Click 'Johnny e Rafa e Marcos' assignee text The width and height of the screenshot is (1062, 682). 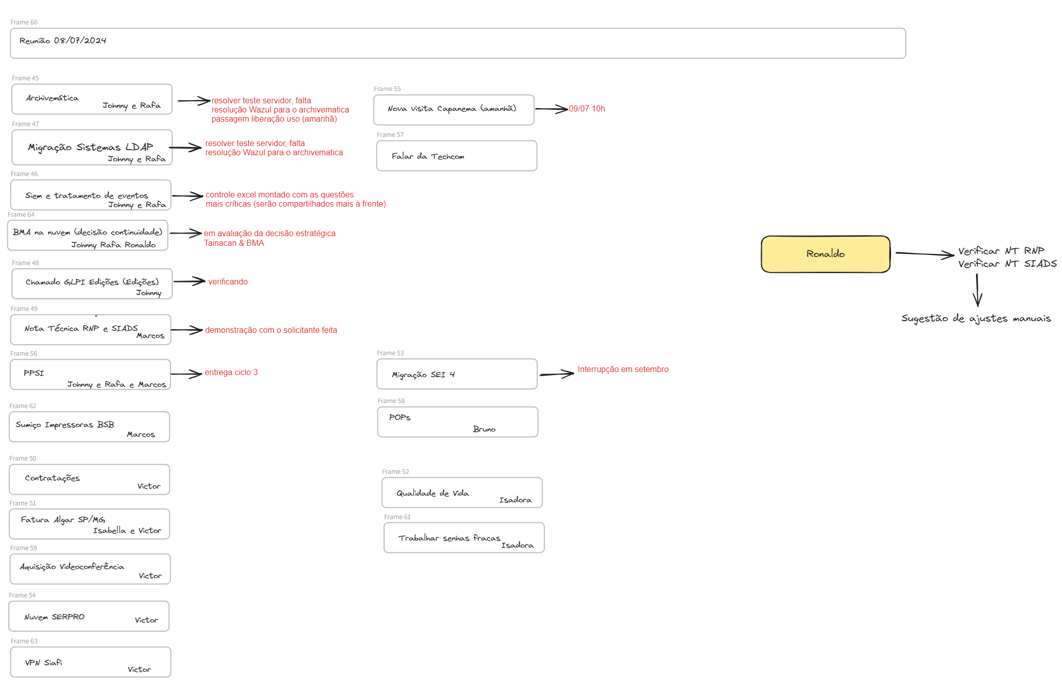pyautogui.click(x=117, y=384)
